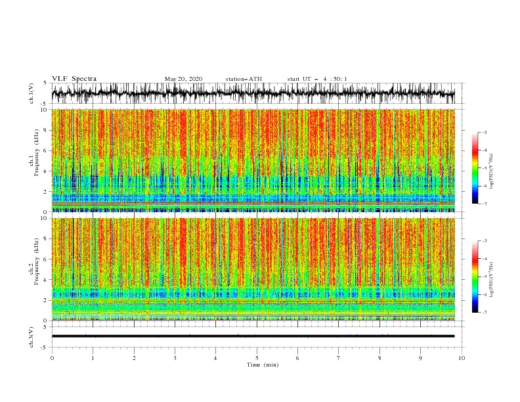Click the ch.2 spectrogram panel
520x402 pixels.
[253, 269]
